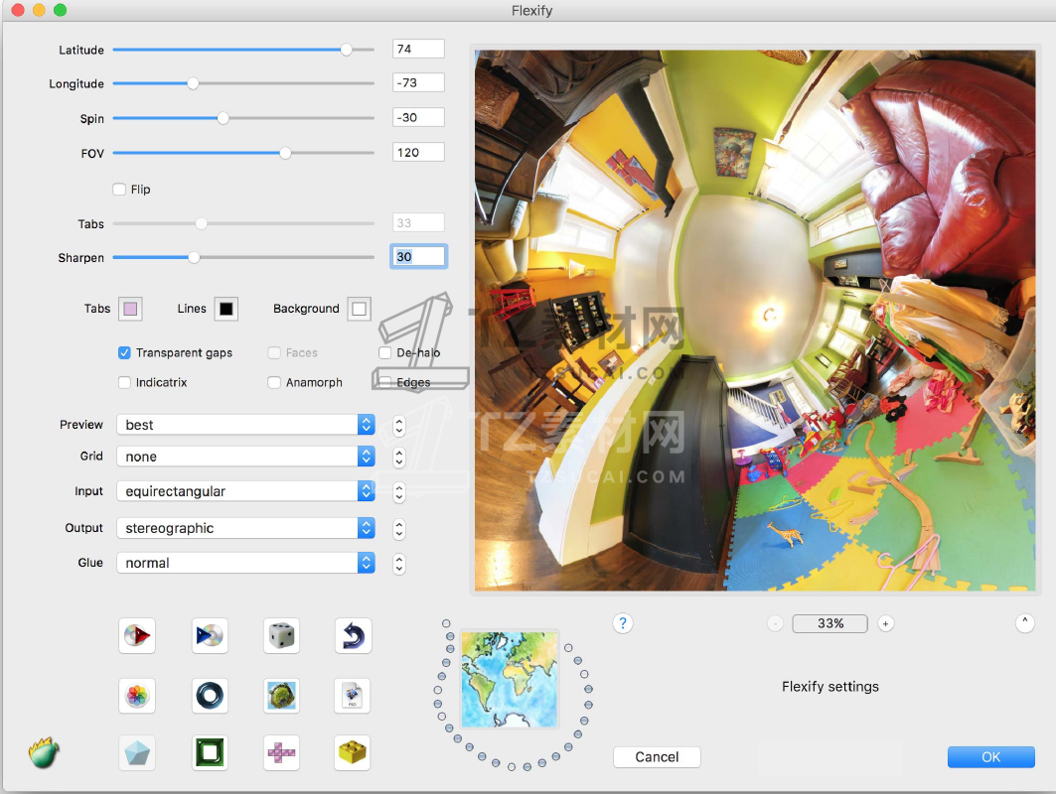This screenshot has height=794, width=1056.
Task: Click the green square frame icon
Action: pyautogui.click(x=210, y=753)
